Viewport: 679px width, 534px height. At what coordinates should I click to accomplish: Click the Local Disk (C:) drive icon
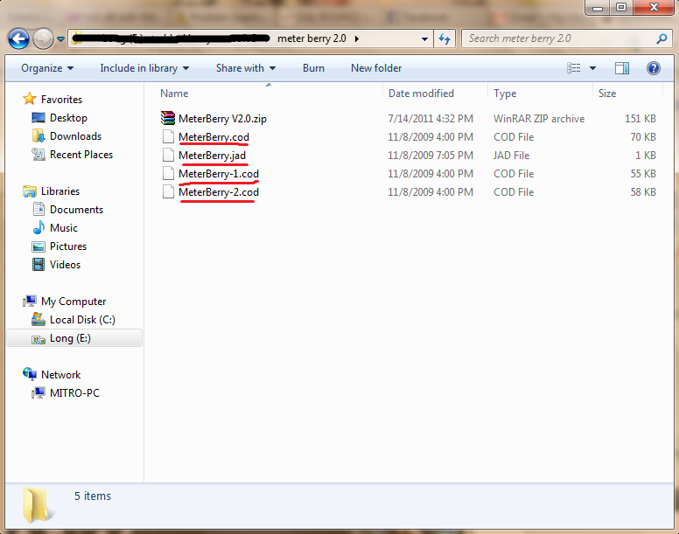[38, 319]
